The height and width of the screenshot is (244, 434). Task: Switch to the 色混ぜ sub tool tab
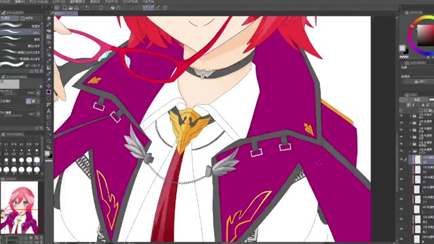(x=9, y=18)
